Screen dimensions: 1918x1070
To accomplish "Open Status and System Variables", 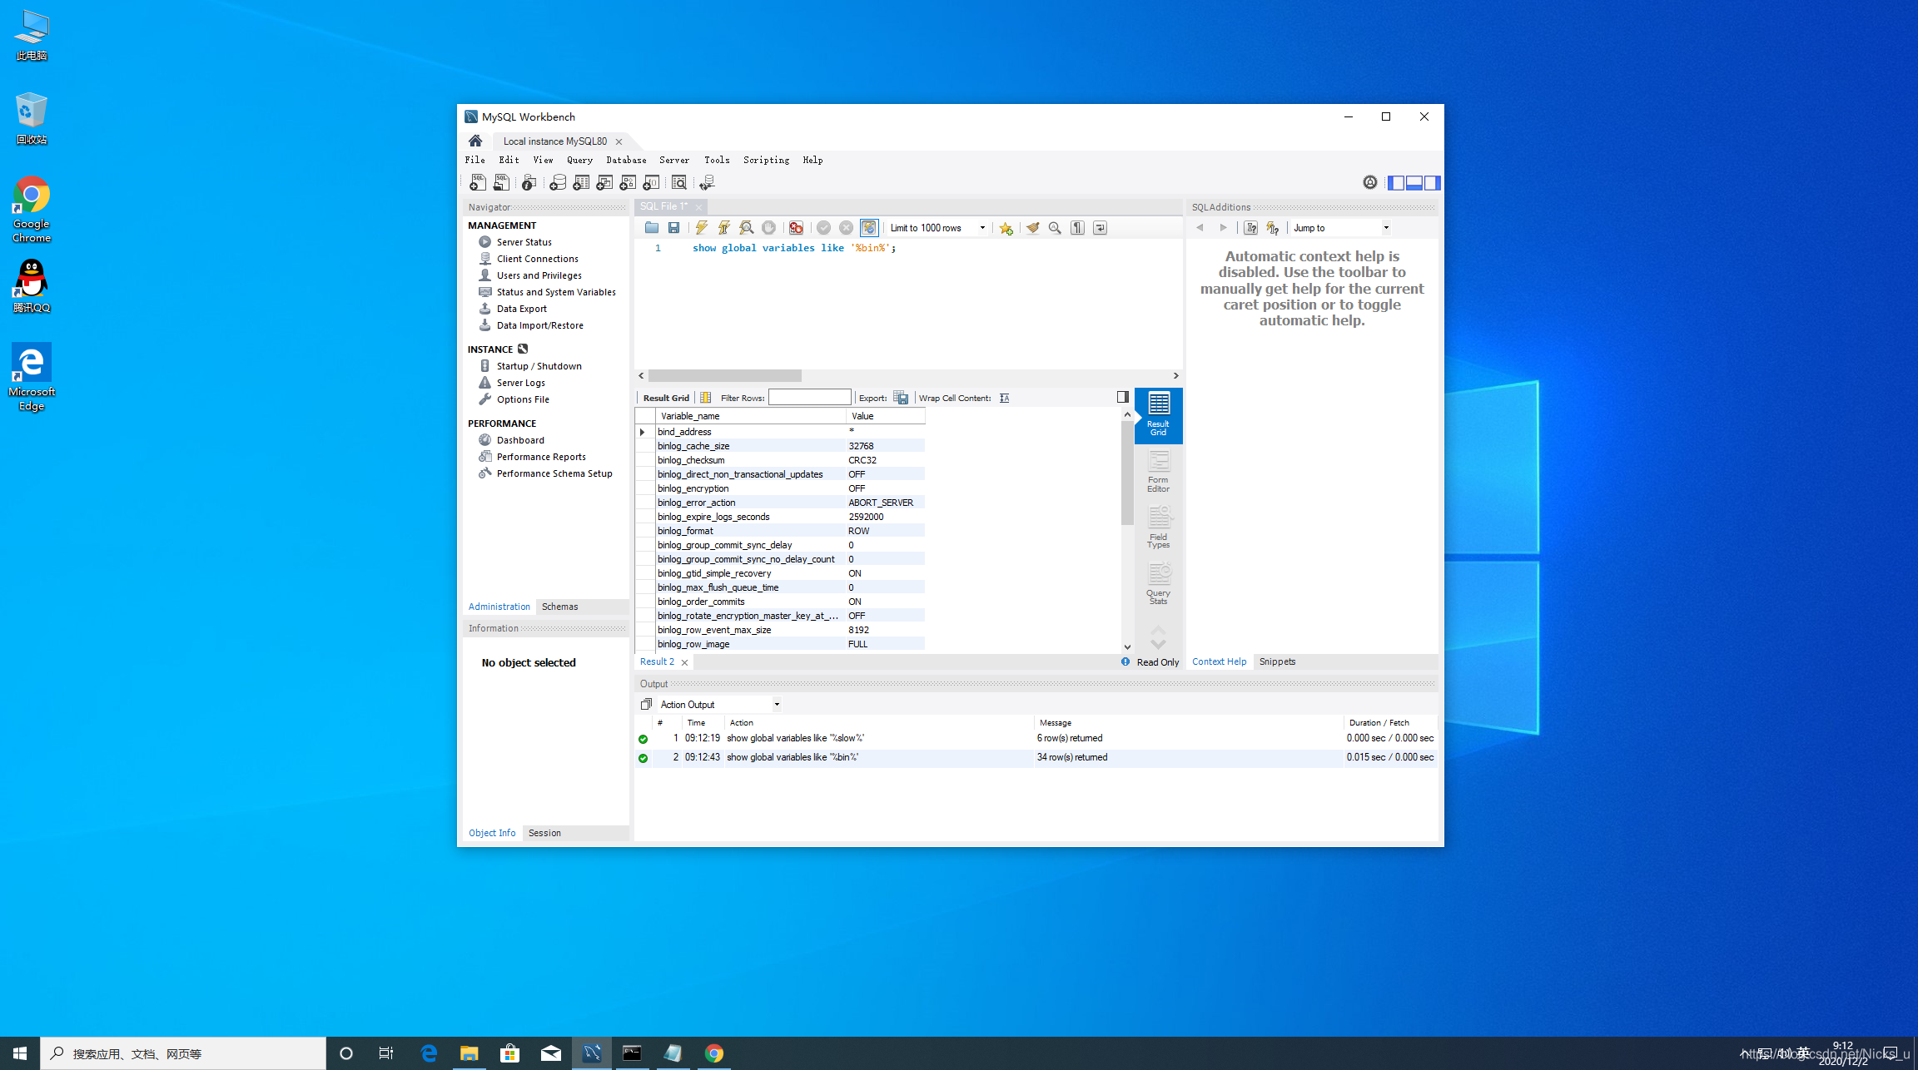I will (x=555, y=292).
